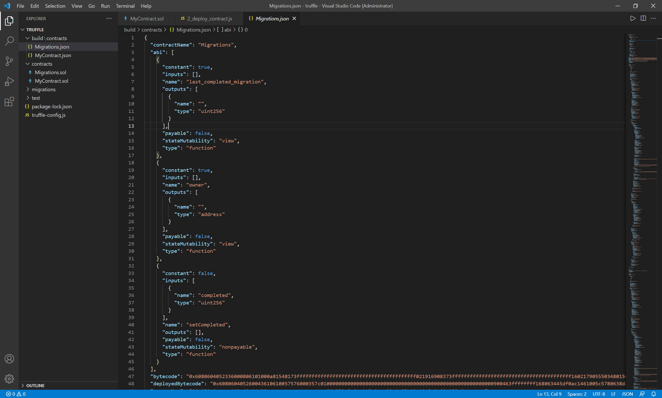Open the Run and Debug view
This screenshot has height=398, width=662.
[x=9, y=81]
